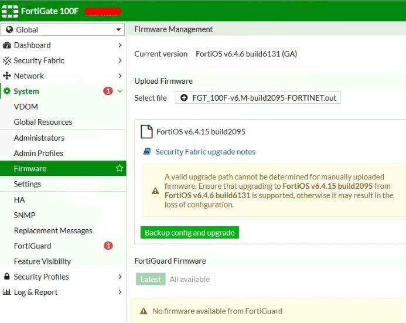Screen dimensions: 406x323
Task: Click FortiGate 100F header title
Action: pos(50,11)
